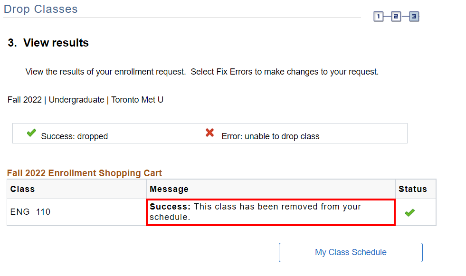Viewport: 466px width, 276px height.
Task: Click the green checkmark beside 'Success: dropped'
Action: click(31, 133)
